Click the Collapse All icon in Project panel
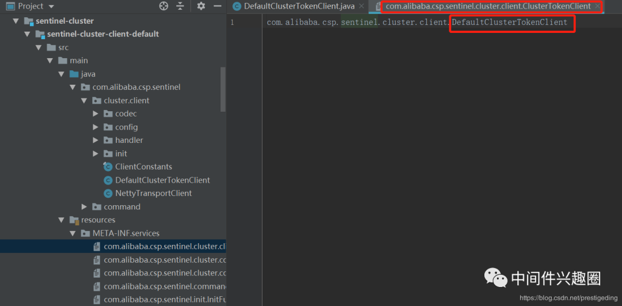 [180, 6]
